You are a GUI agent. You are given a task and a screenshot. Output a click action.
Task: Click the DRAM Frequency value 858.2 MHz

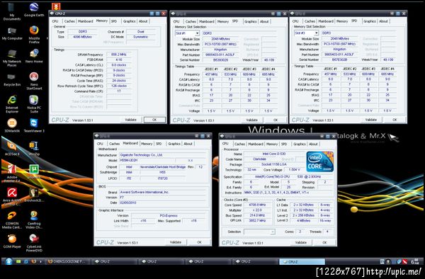[119, 55]
